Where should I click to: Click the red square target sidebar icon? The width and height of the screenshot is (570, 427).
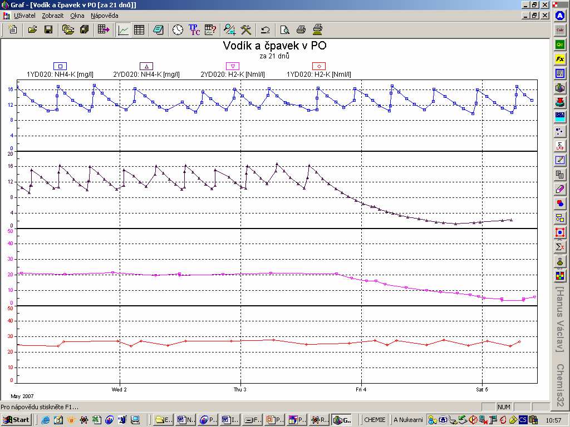[560, 232]
